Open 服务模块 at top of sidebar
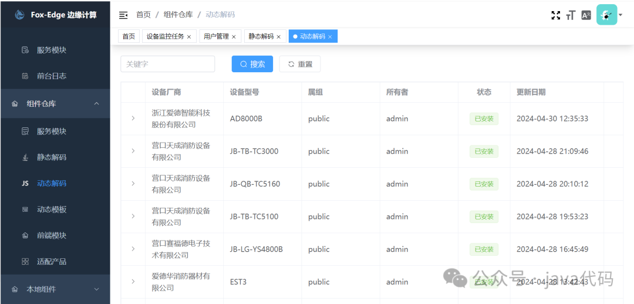Viewport: 634px width, 304px height. 55,50
